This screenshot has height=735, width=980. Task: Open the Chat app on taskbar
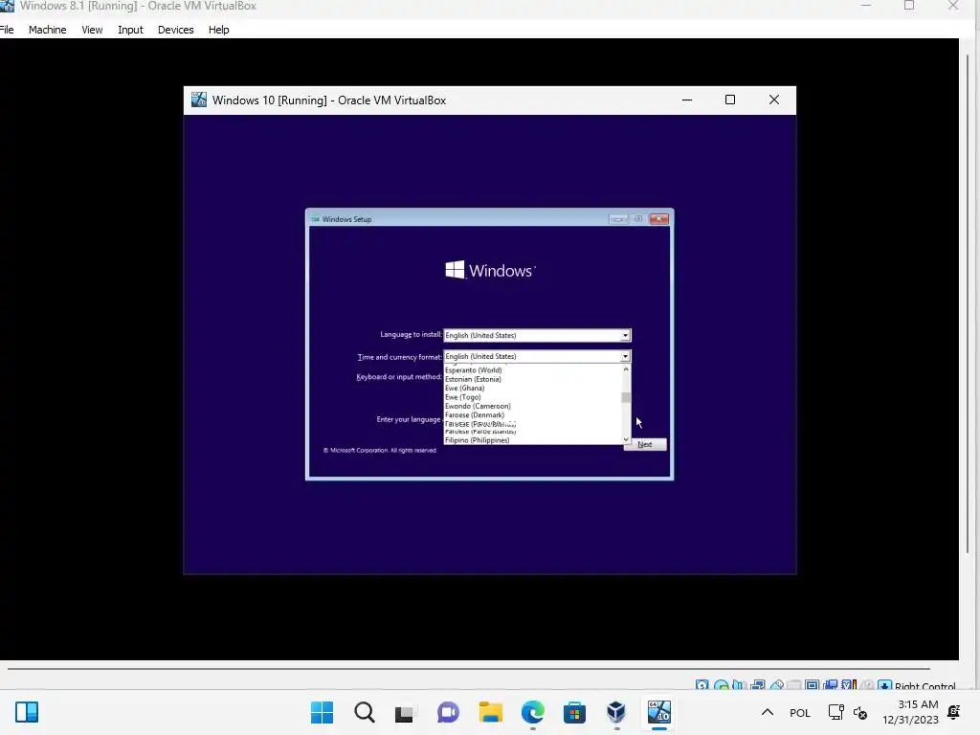pyautogui.click(x=448, y=712)
